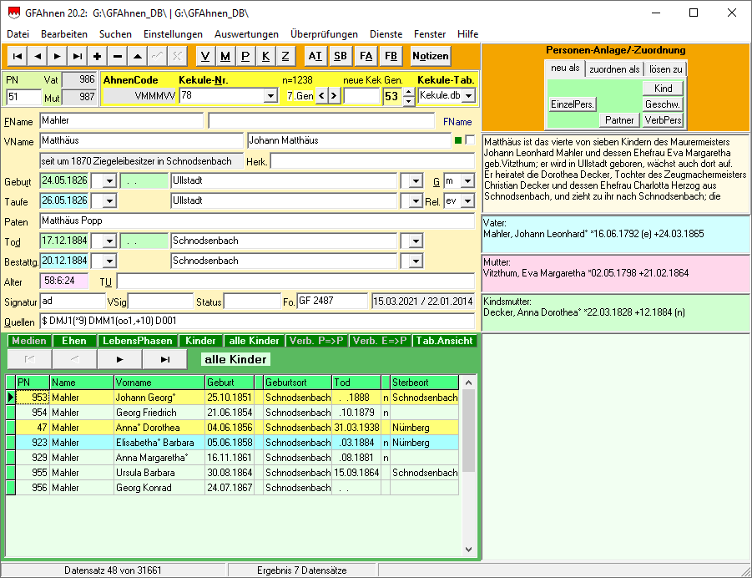This screenshot has height=578, width=752.
Task: Open the Auswertungen menu
Action: pos(246,34)
